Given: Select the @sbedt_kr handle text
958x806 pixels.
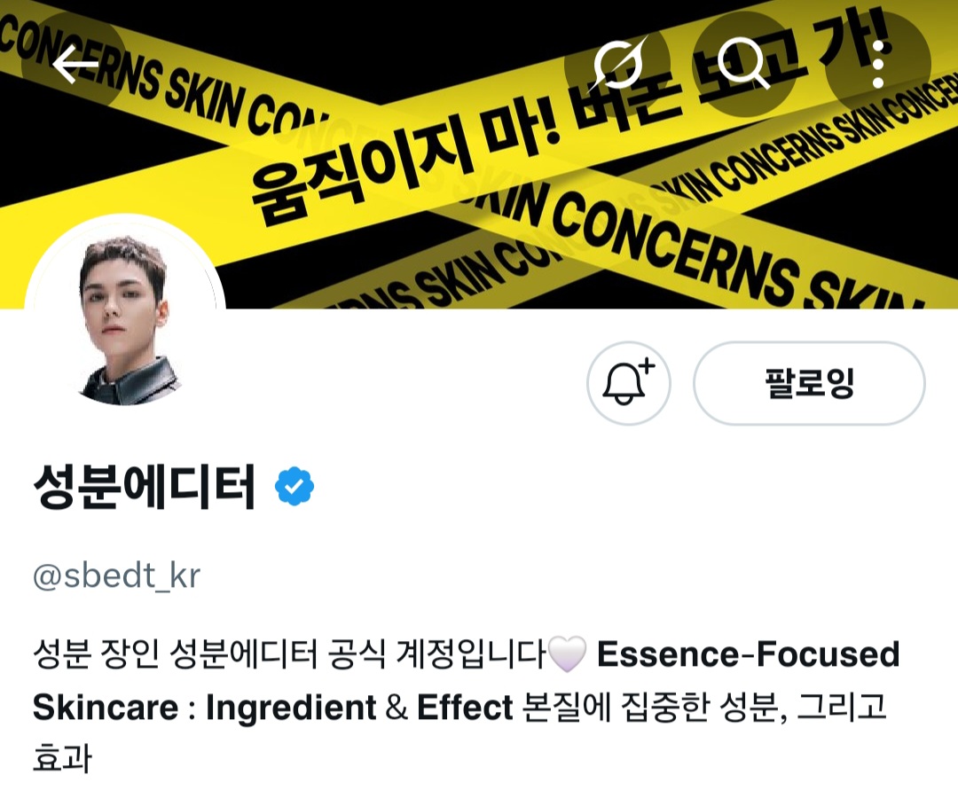Looking at the screenshot, I should point(116,575).
